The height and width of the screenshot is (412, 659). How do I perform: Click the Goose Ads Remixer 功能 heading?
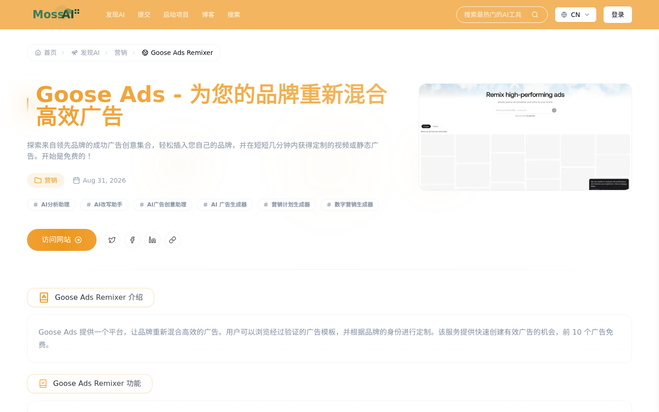click(x=90, y=384)
